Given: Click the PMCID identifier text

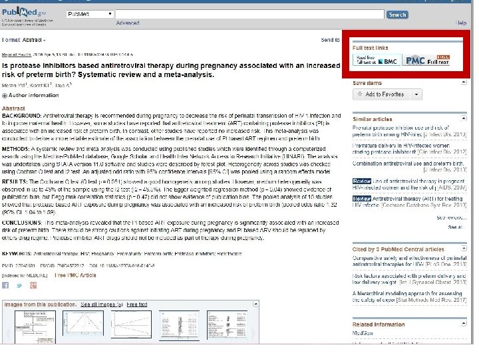Looking at the screenshot, I should pyautogui.click(x=62, y=266).
